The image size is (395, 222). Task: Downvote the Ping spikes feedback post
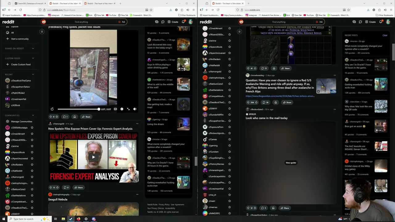(x=57, y=117)
